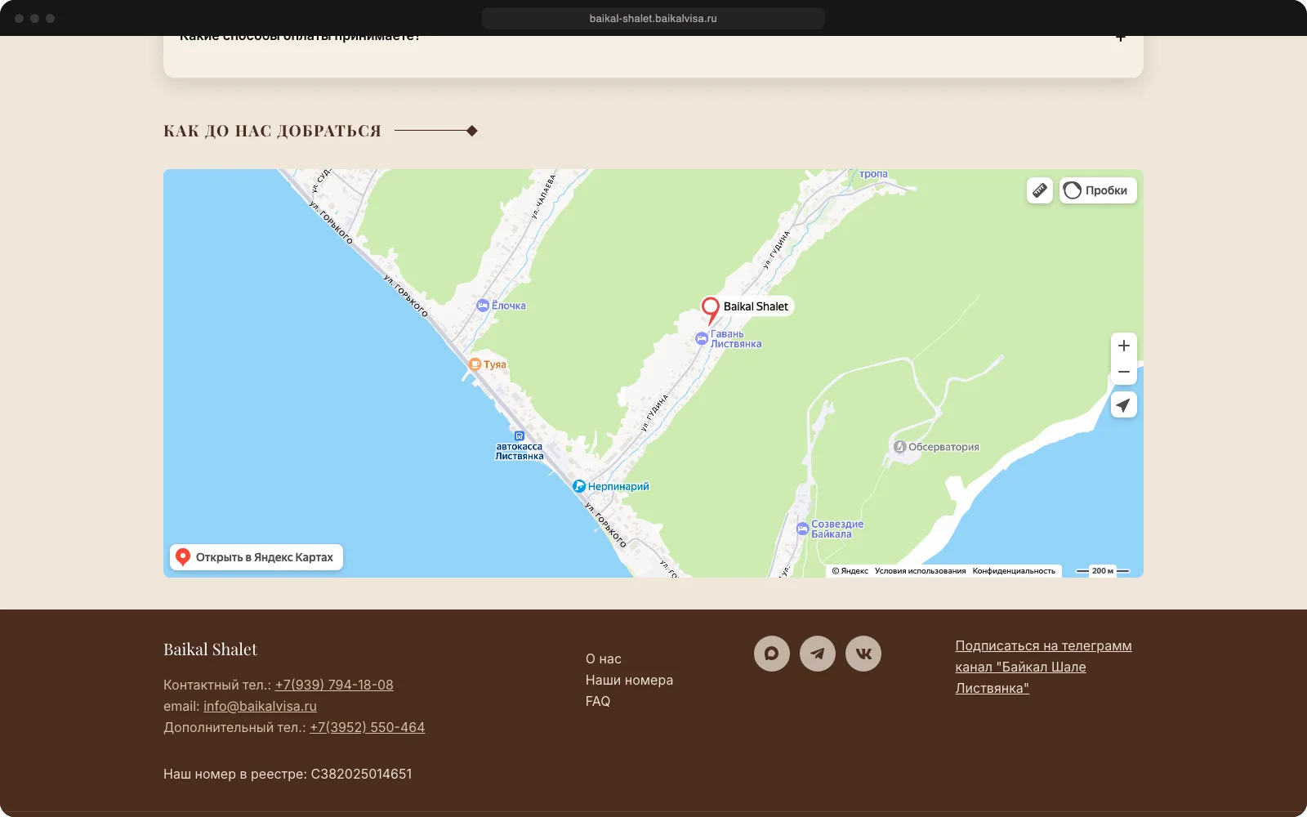The height and width of the screenshot is (817, 1307).
Task: Click the 200 м map scale indicator
Action: click(1103, 571)
